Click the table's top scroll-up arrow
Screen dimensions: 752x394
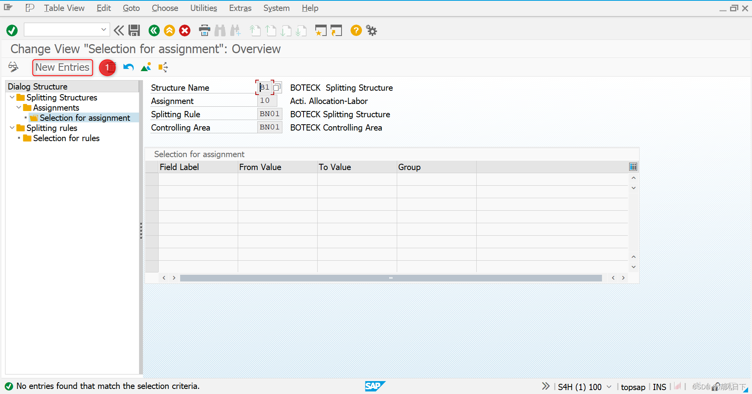pyautogui.click(x=633, y=178)
